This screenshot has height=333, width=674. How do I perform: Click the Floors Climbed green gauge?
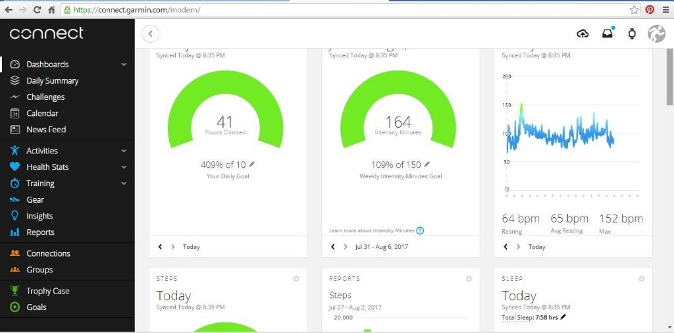click(x=225, y=109)
